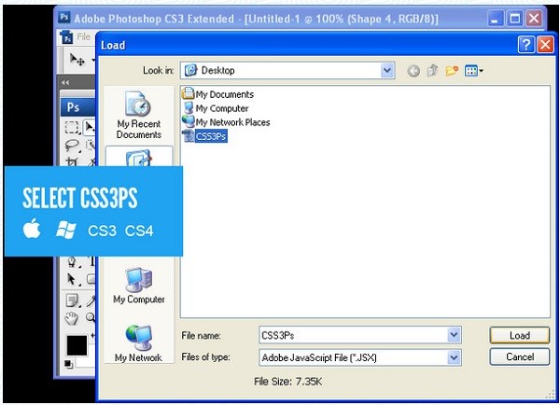Select the Zoom magnifier tool in Photoshop
This screenshot has width=560, height=405.
(91, 317)
